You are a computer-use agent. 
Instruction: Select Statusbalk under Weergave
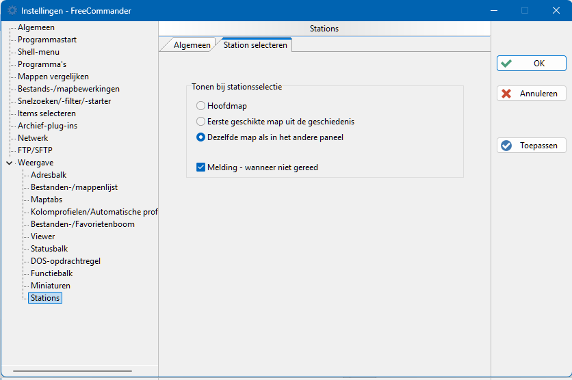[x=49, y=249]
